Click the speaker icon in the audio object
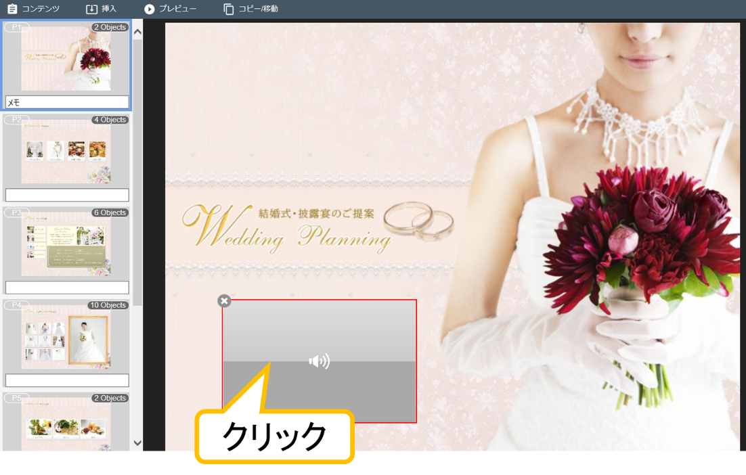746x475 pixels. 319,361
